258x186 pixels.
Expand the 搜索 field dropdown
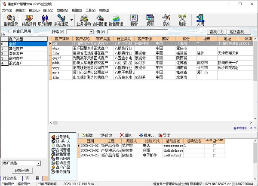click(91, 32)
